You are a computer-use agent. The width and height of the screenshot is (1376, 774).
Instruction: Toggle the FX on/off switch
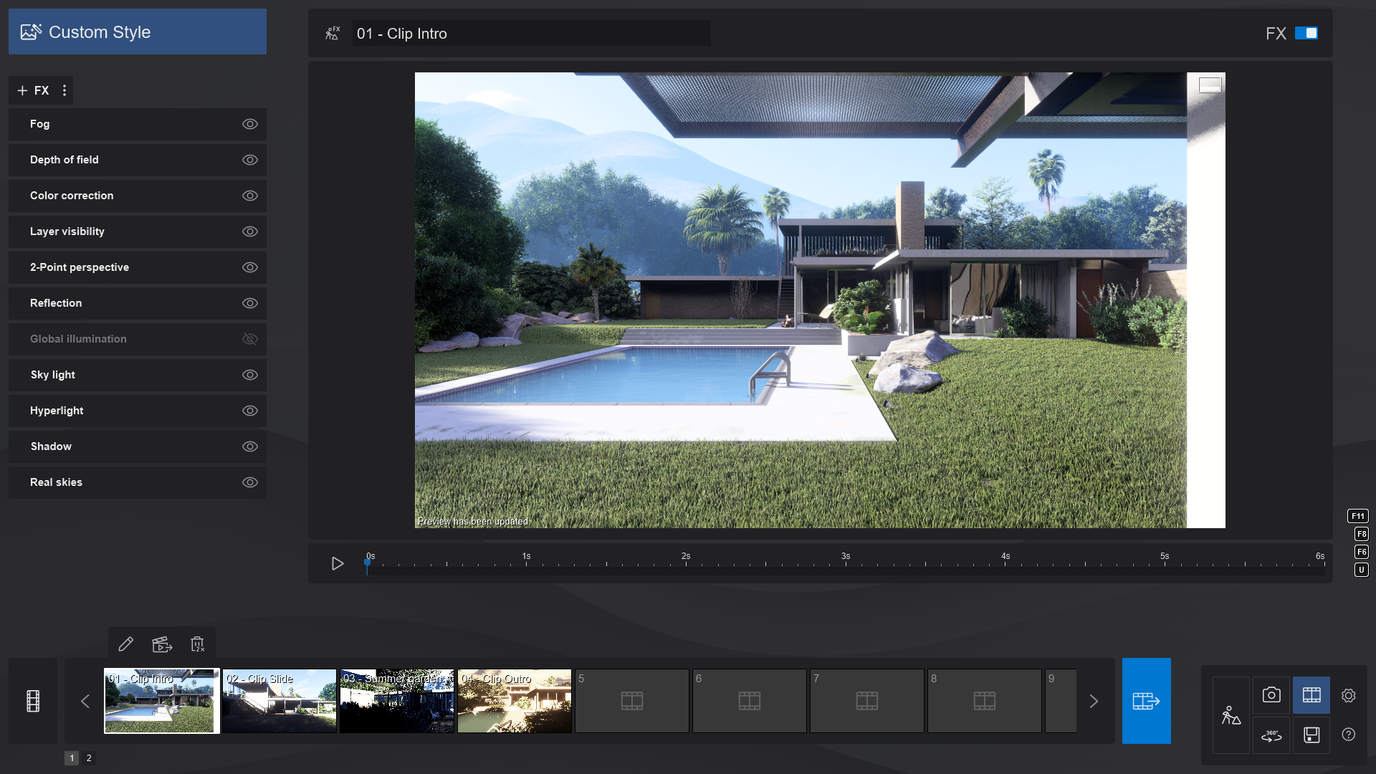pos(1306,33)
